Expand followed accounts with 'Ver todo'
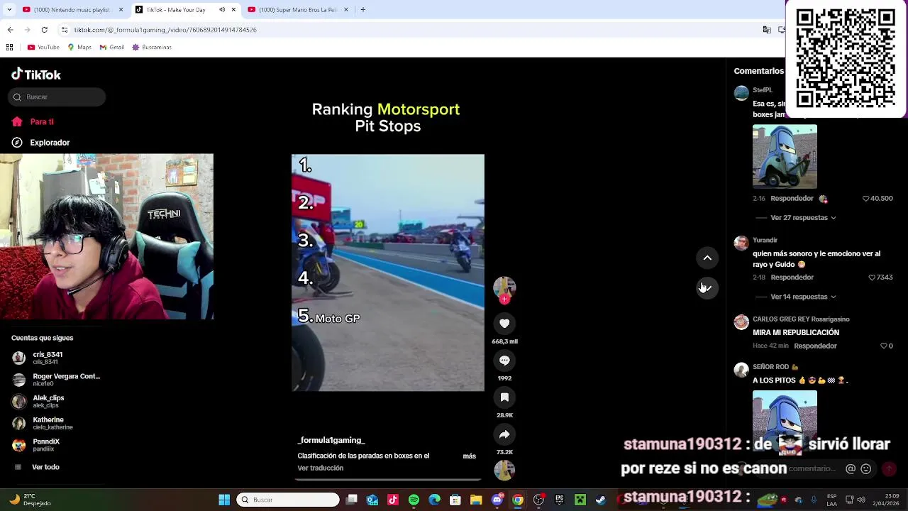The height and width of the screenshot is (511, 908). coord(37,467)
